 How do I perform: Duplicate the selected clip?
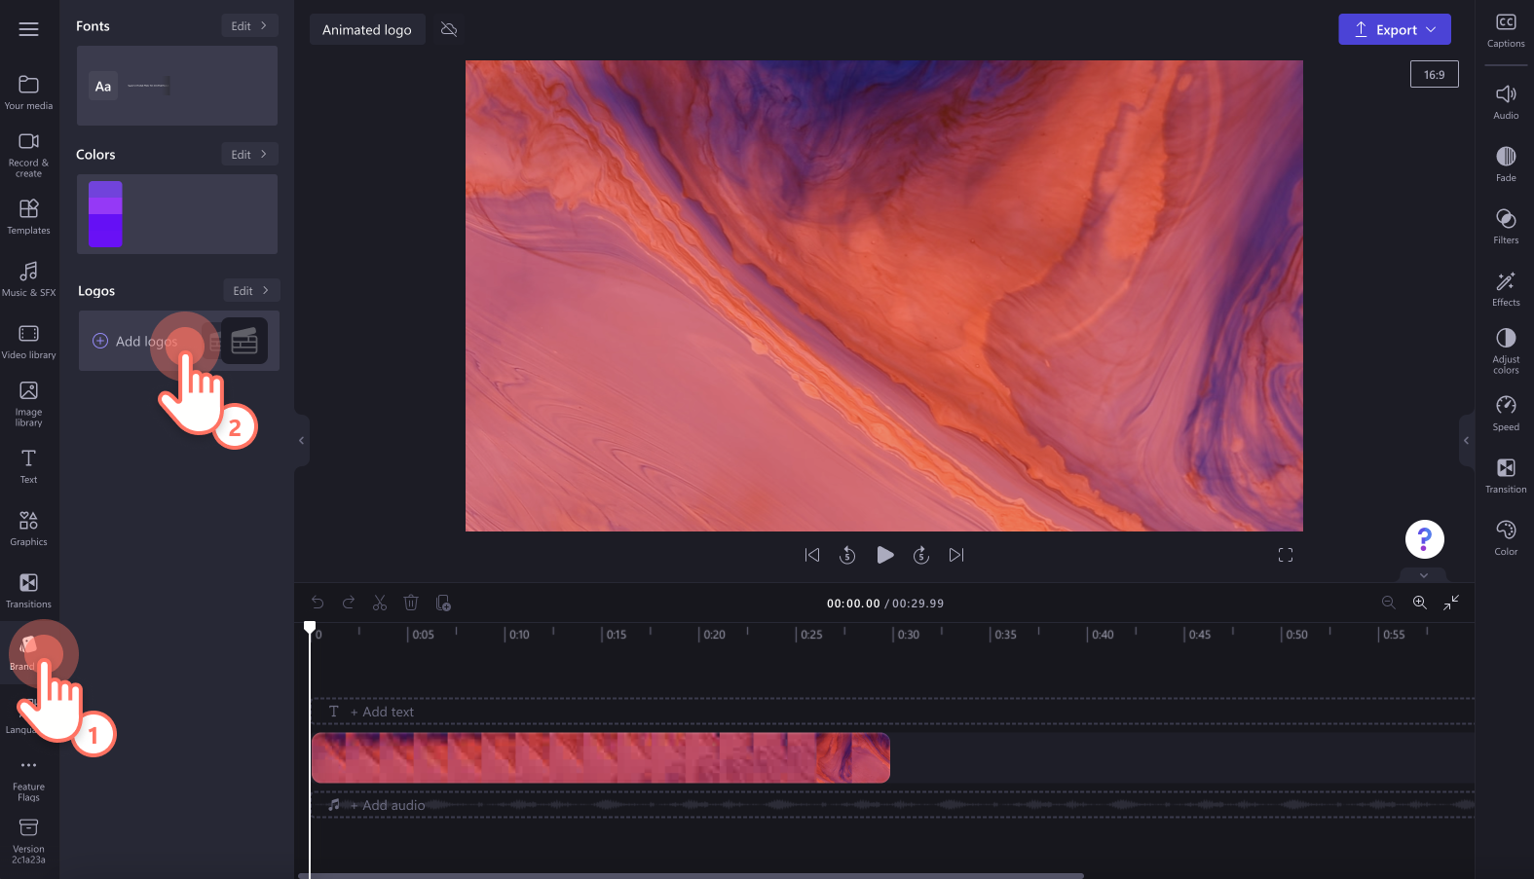point(443,603)
